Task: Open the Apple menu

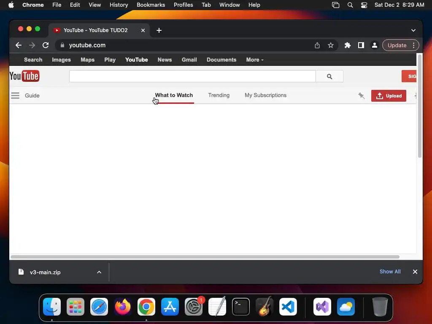Action: pos(11,5)
